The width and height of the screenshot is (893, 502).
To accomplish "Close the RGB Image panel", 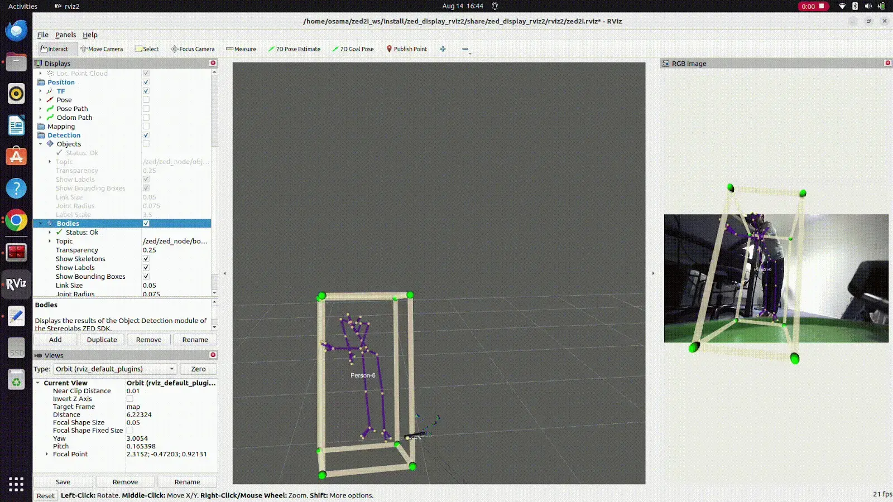I will pyautogui.click(x=887, y=63).
